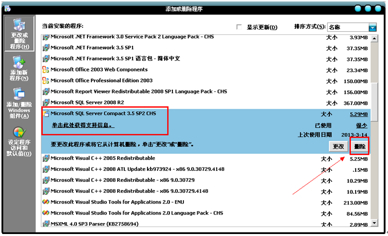The height and width of the screenshot is (236, 388).
Task: Click the vertical scrollbar thumb
Action: [x=375, y=102]
